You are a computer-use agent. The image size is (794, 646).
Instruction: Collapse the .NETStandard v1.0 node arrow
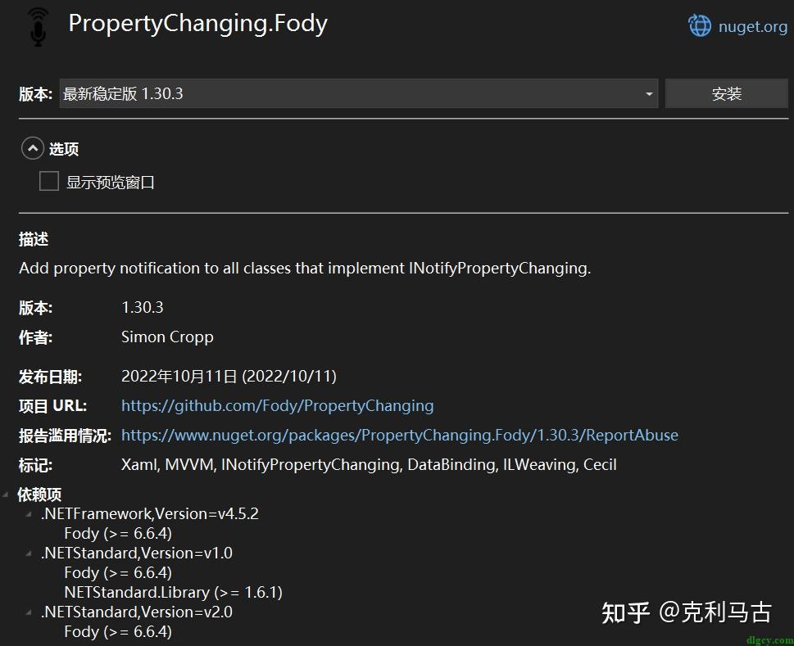(30, 553)
